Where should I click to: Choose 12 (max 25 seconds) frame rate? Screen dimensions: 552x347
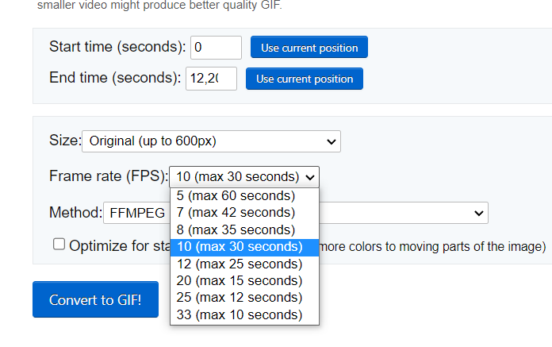point(239,264)
